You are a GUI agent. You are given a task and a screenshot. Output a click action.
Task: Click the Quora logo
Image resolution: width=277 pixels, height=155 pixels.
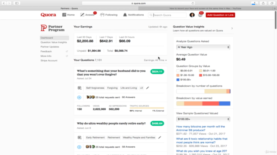pyautogui.click(x=48, y=15)
